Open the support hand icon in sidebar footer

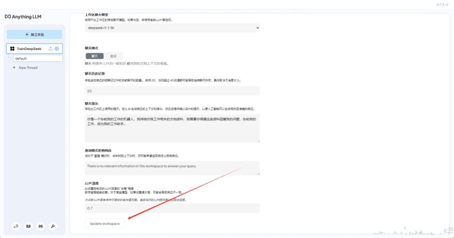point(16,226)
